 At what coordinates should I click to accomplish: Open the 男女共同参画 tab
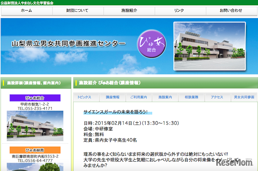244,97
